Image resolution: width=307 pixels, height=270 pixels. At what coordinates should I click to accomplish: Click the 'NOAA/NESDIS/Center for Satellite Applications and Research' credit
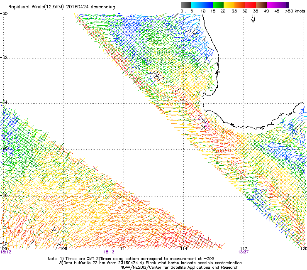click(x=179, y=268)
